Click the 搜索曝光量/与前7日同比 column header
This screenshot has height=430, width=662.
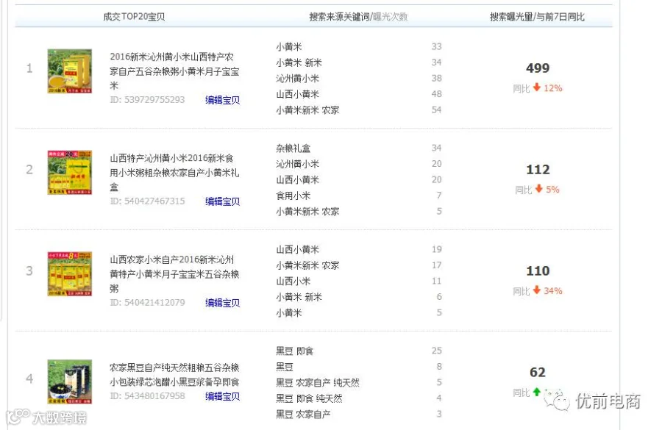coord(537,17)
